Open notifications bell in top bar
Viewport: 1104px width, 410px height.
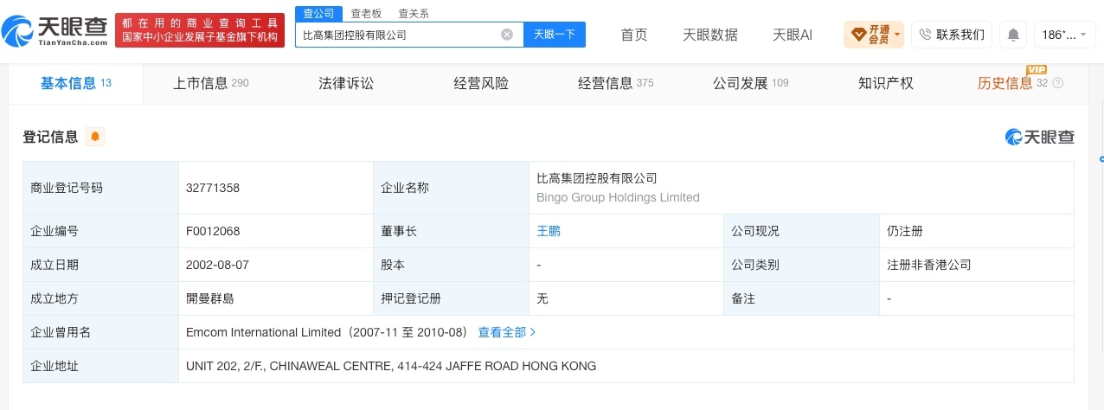pos(1012,35)
